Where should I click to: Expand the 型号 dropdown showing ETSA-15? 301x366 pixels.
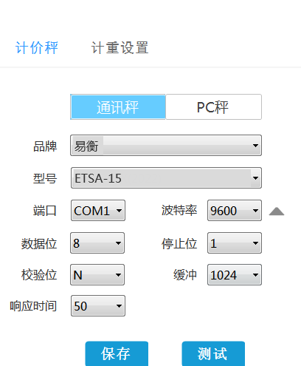[166, 178]
